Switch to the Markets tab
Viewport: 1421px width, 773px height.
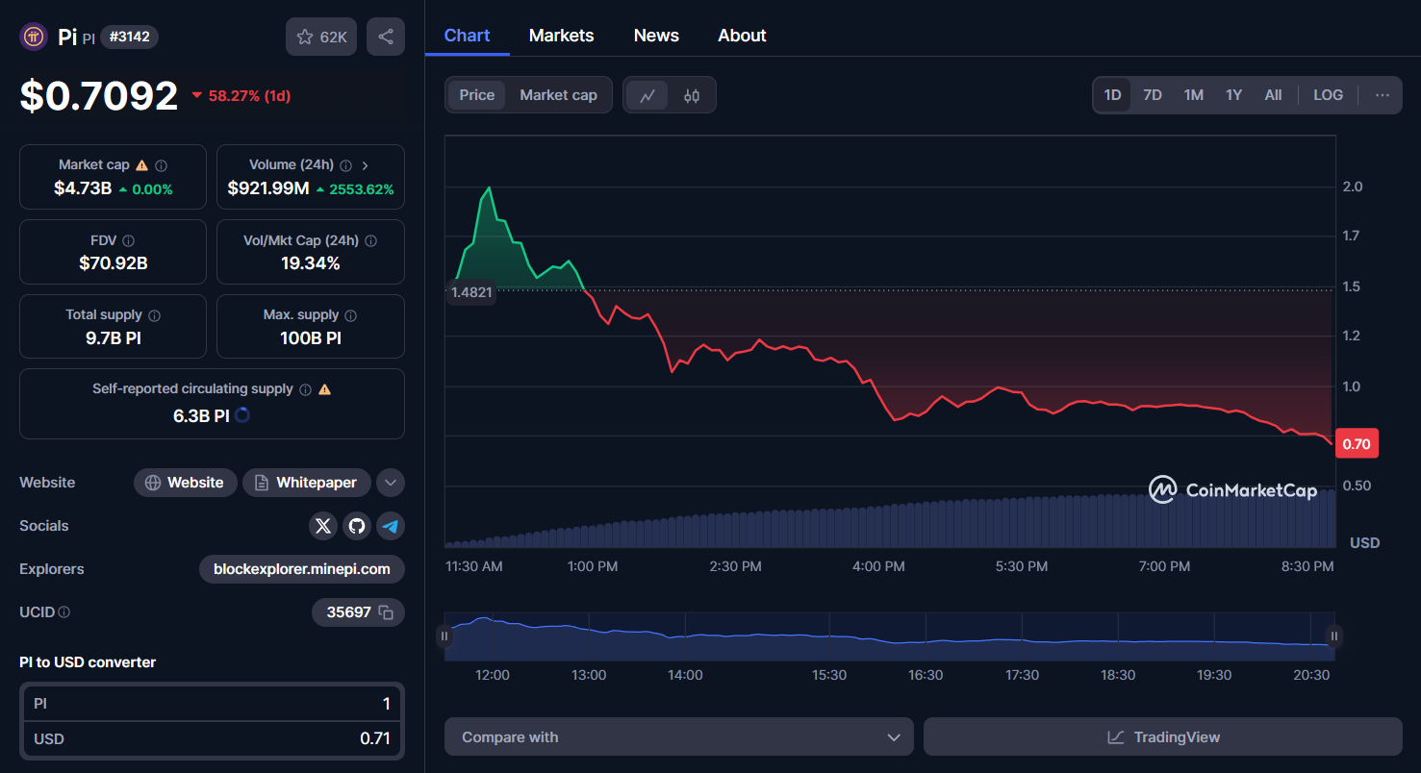point(561,35)
